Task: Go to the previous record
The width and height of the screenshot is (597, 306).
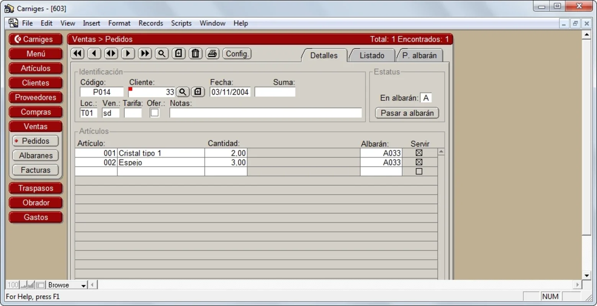Action: [94, 54]
